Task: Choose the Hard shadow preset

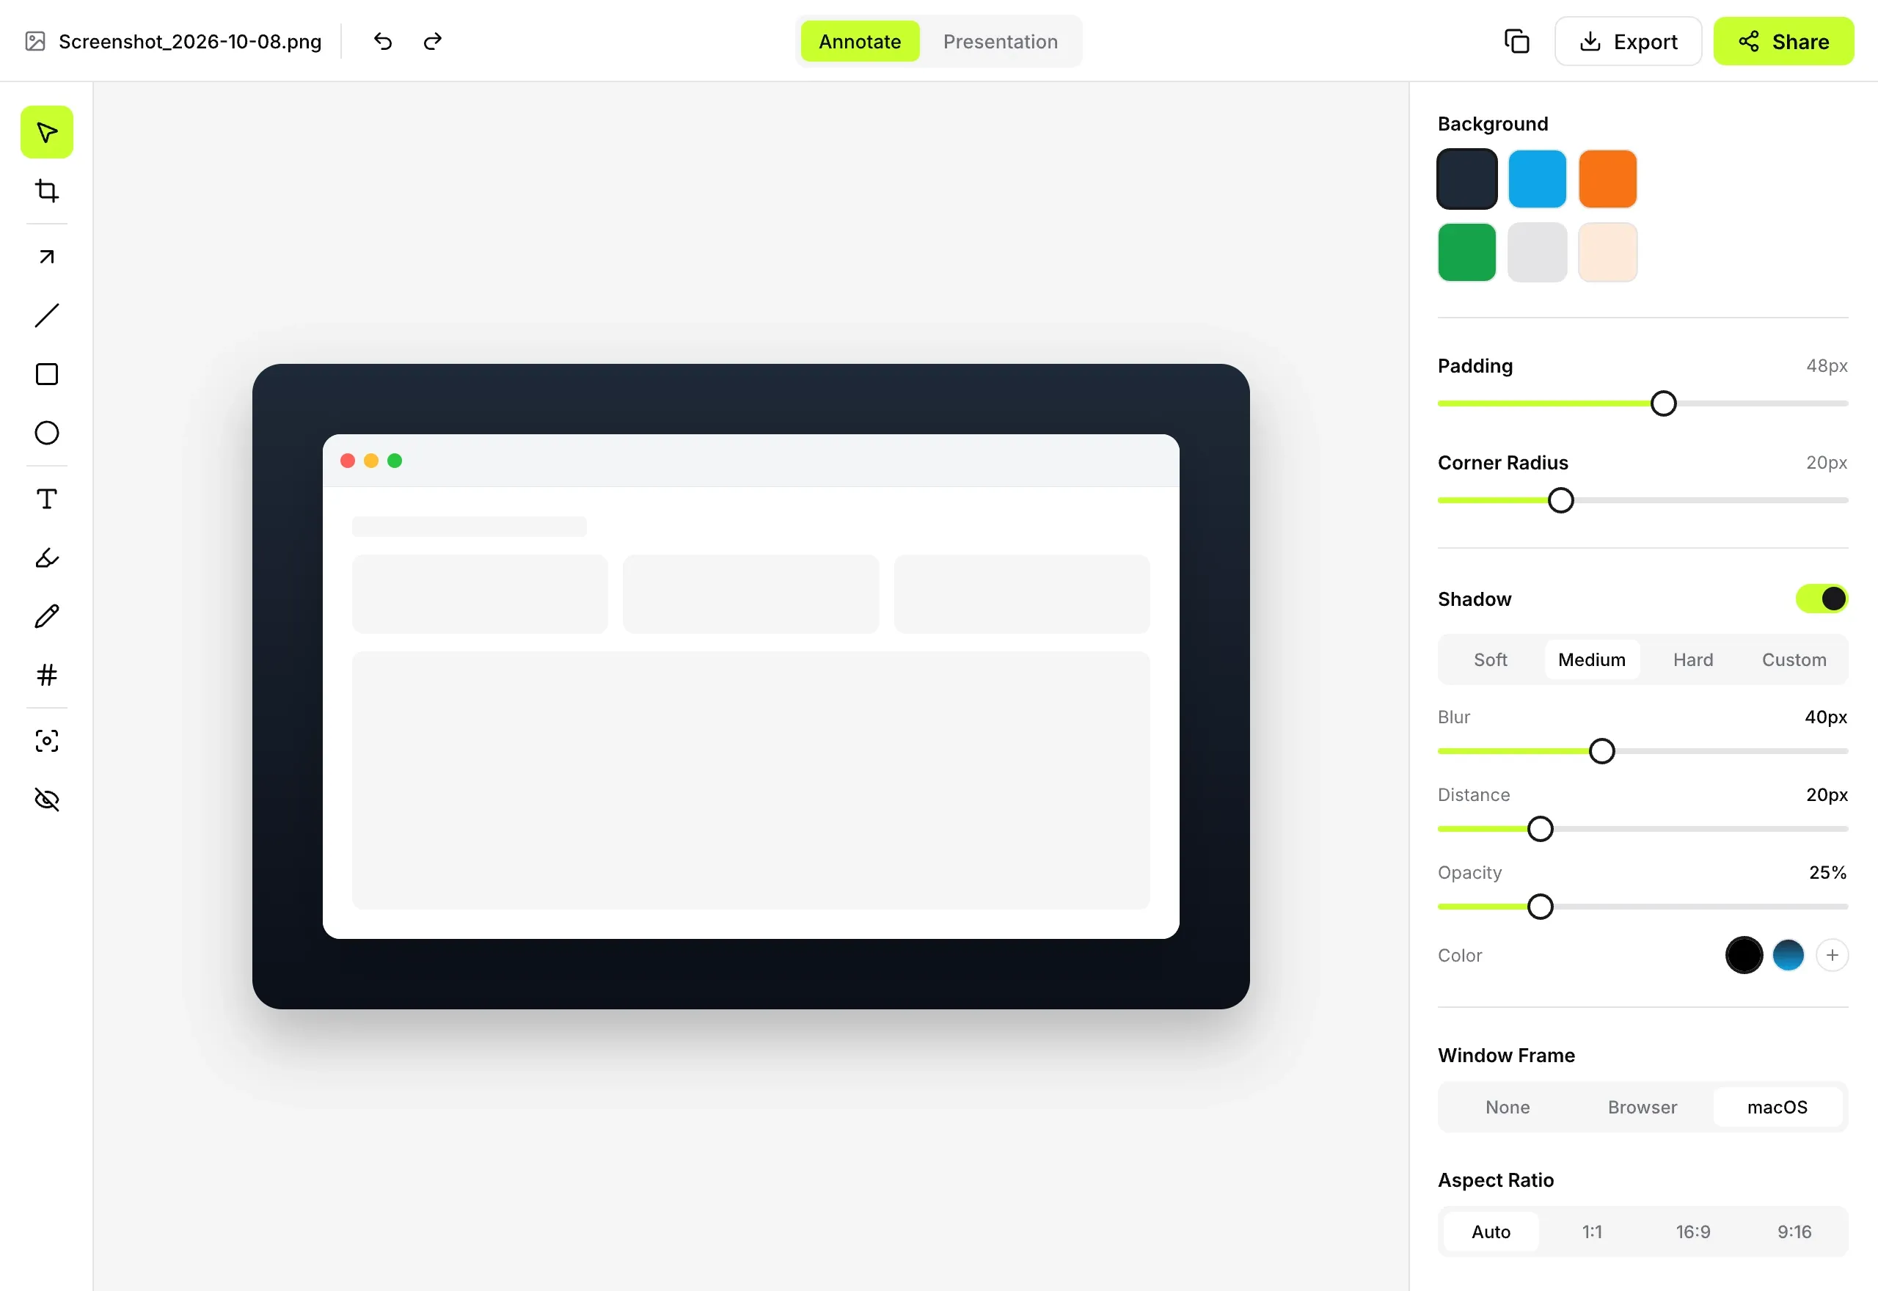Action: click(1693, 660)
